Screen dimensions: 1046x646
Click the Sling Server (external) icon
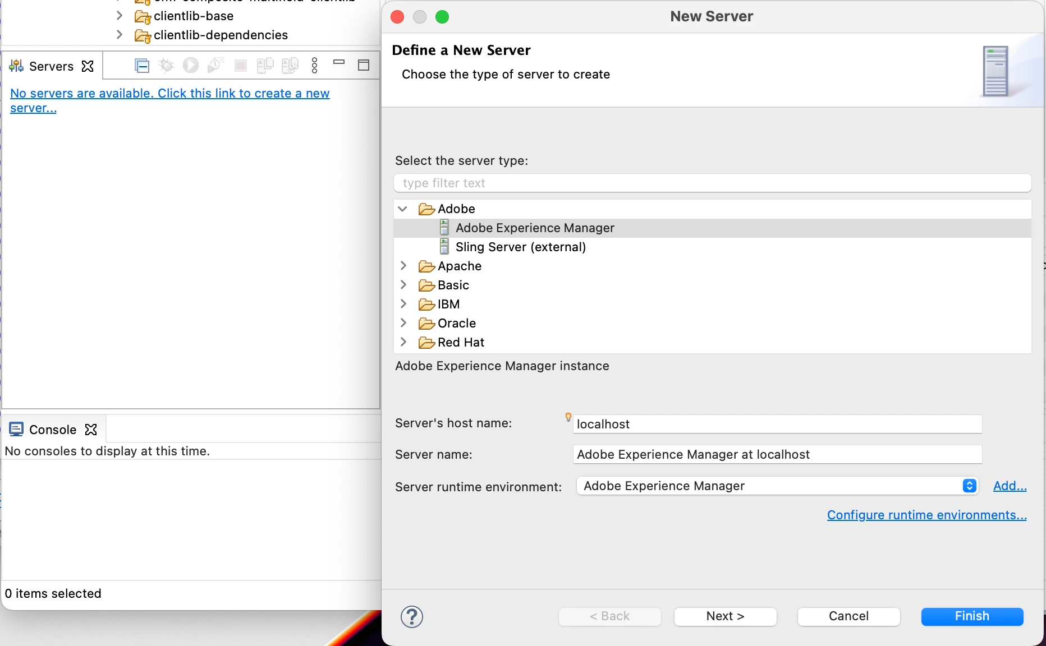point(444,247)
